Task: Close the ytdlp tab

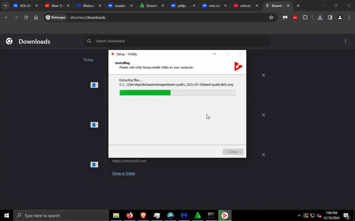Action: (x=194, y=6)
